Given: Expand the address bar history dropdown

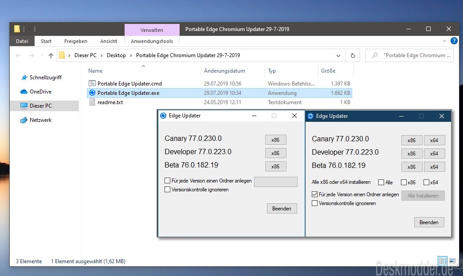Looking at the screenshot, I should (x=338, y=56).
